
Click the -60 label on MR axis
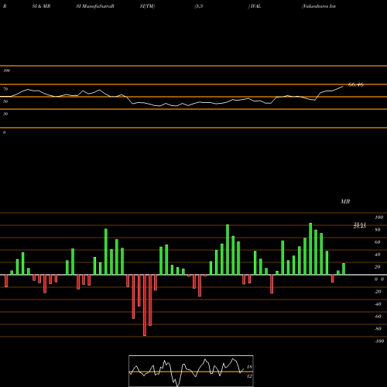point(378,317)
